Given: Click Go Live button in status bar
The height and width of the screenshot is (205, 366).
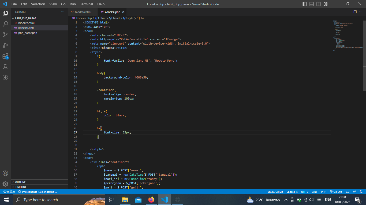Looking at the screenshot, I should [336, 192].
